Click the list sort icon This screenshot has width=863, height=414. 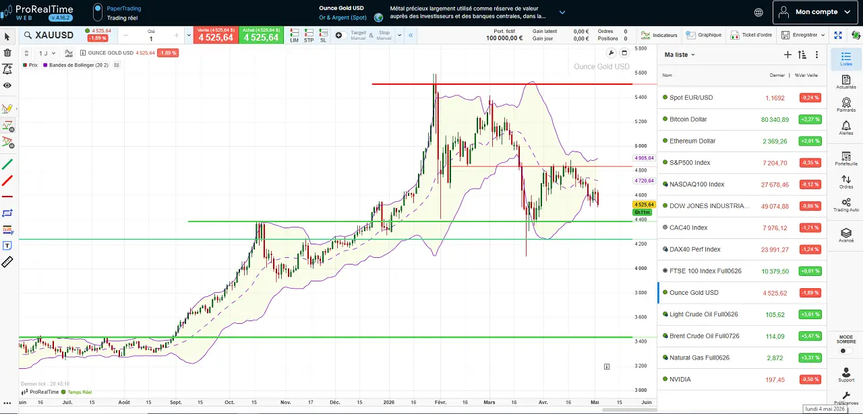pyautogui.click(x=802, y=55)
